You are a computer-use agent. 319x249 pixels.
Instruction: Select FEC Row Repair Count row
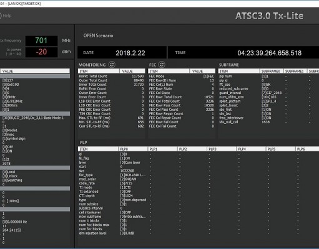[x=182, y=113]
